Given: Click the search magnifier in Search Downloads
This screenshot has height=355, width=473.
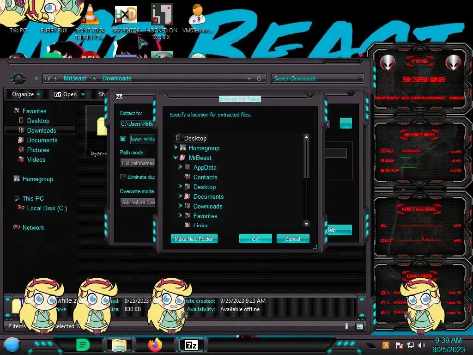Looking at the screenshot, I should [x=359, y=79].
